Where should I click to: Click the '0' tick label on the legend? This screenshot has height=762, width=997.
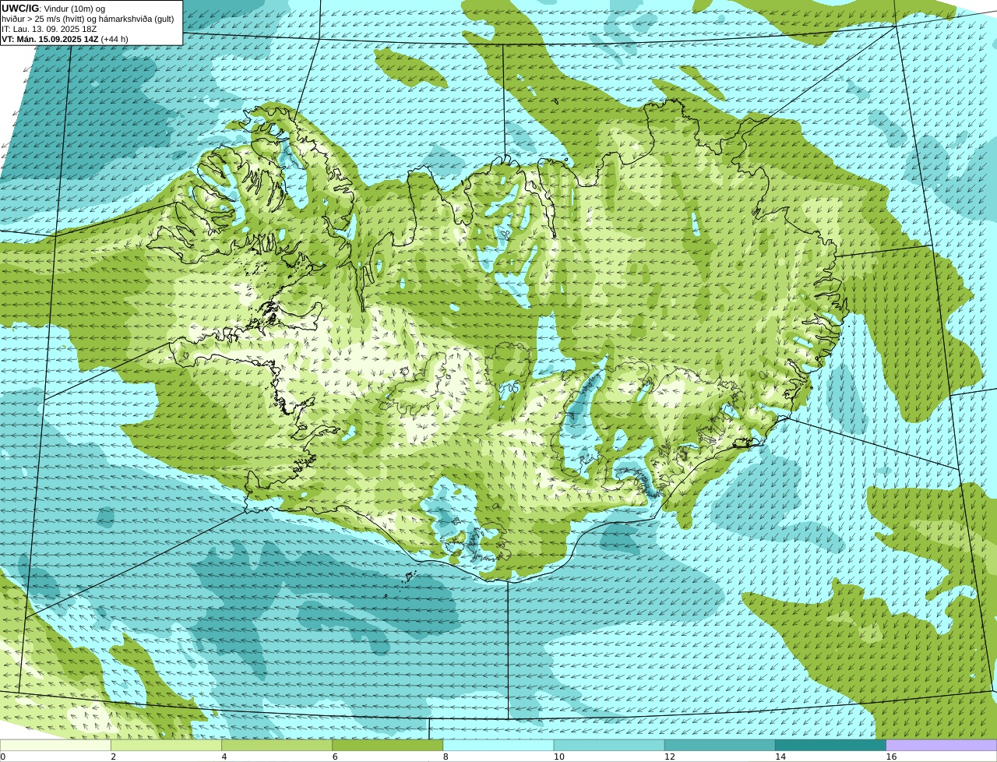pyautogui.click(x=3, y=757)
